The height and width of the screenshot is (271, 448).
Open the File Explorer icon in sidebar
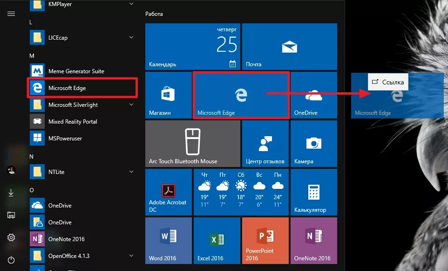(11, 215)
